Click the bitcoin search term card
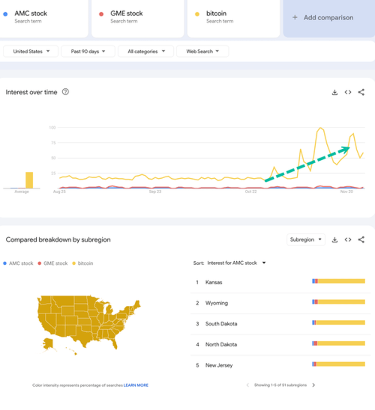This screenshot has width=375, height=410. 233,18
